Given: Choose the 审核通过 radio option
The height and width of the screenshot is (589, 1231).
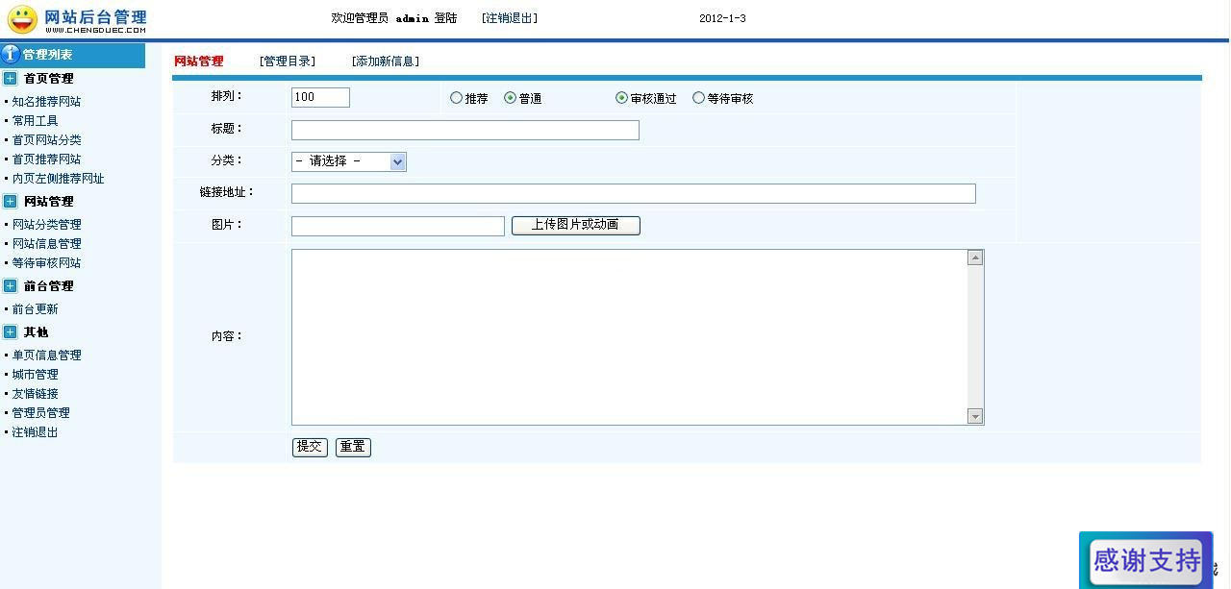Looking at the screenshot, I should pyautogui.click(x=621, y=98).
